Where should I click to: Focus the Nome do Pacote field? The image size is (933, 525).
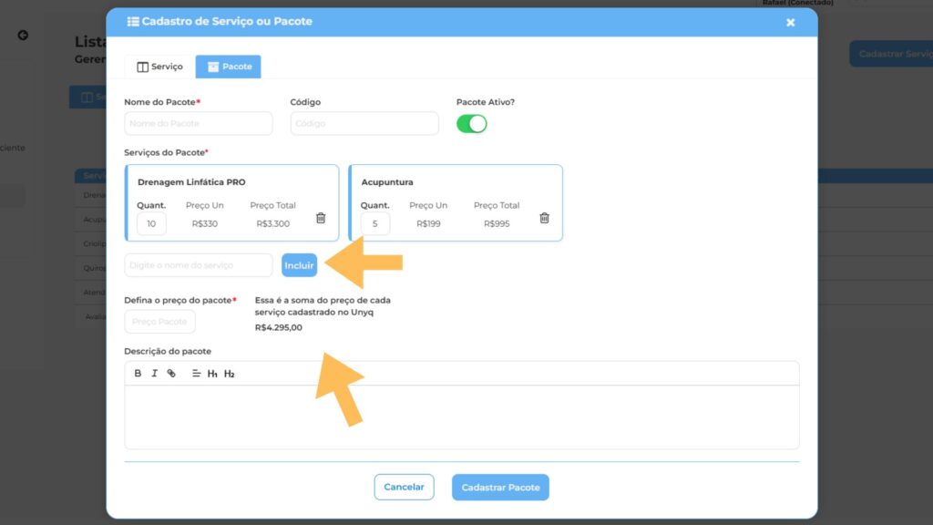click(199, 123)
